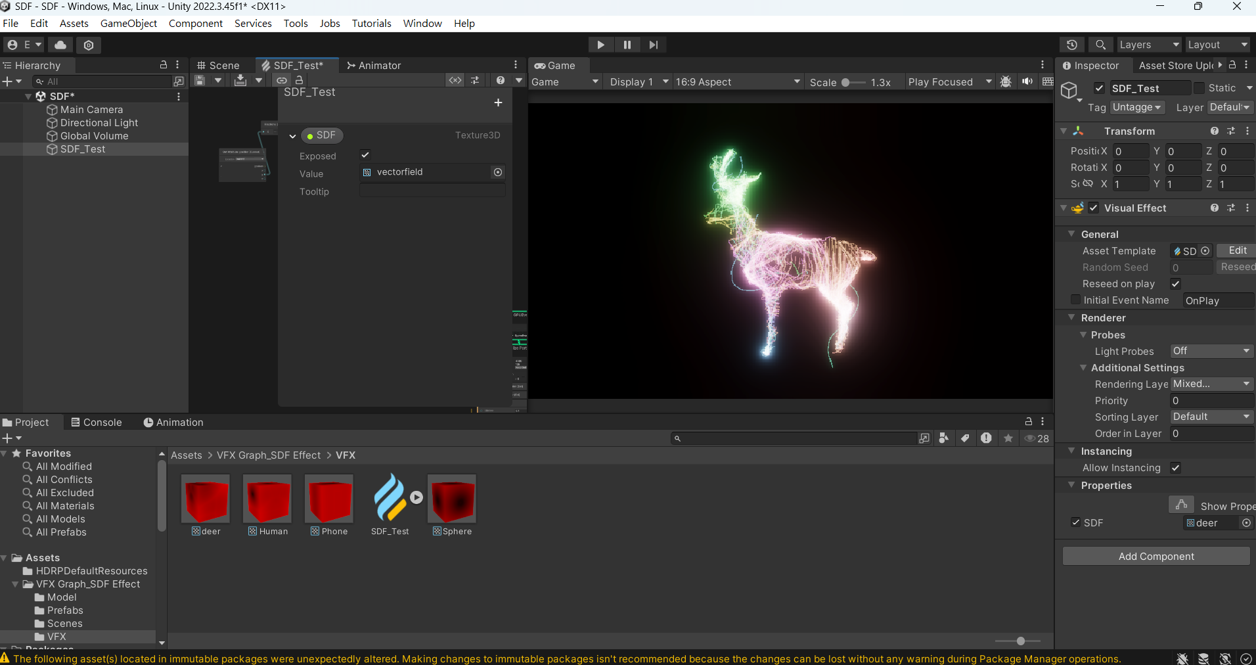This screenshot has height=665, width=1256.
Task: Click the Play button to enter play mode
Action: [x=600, y=44]
